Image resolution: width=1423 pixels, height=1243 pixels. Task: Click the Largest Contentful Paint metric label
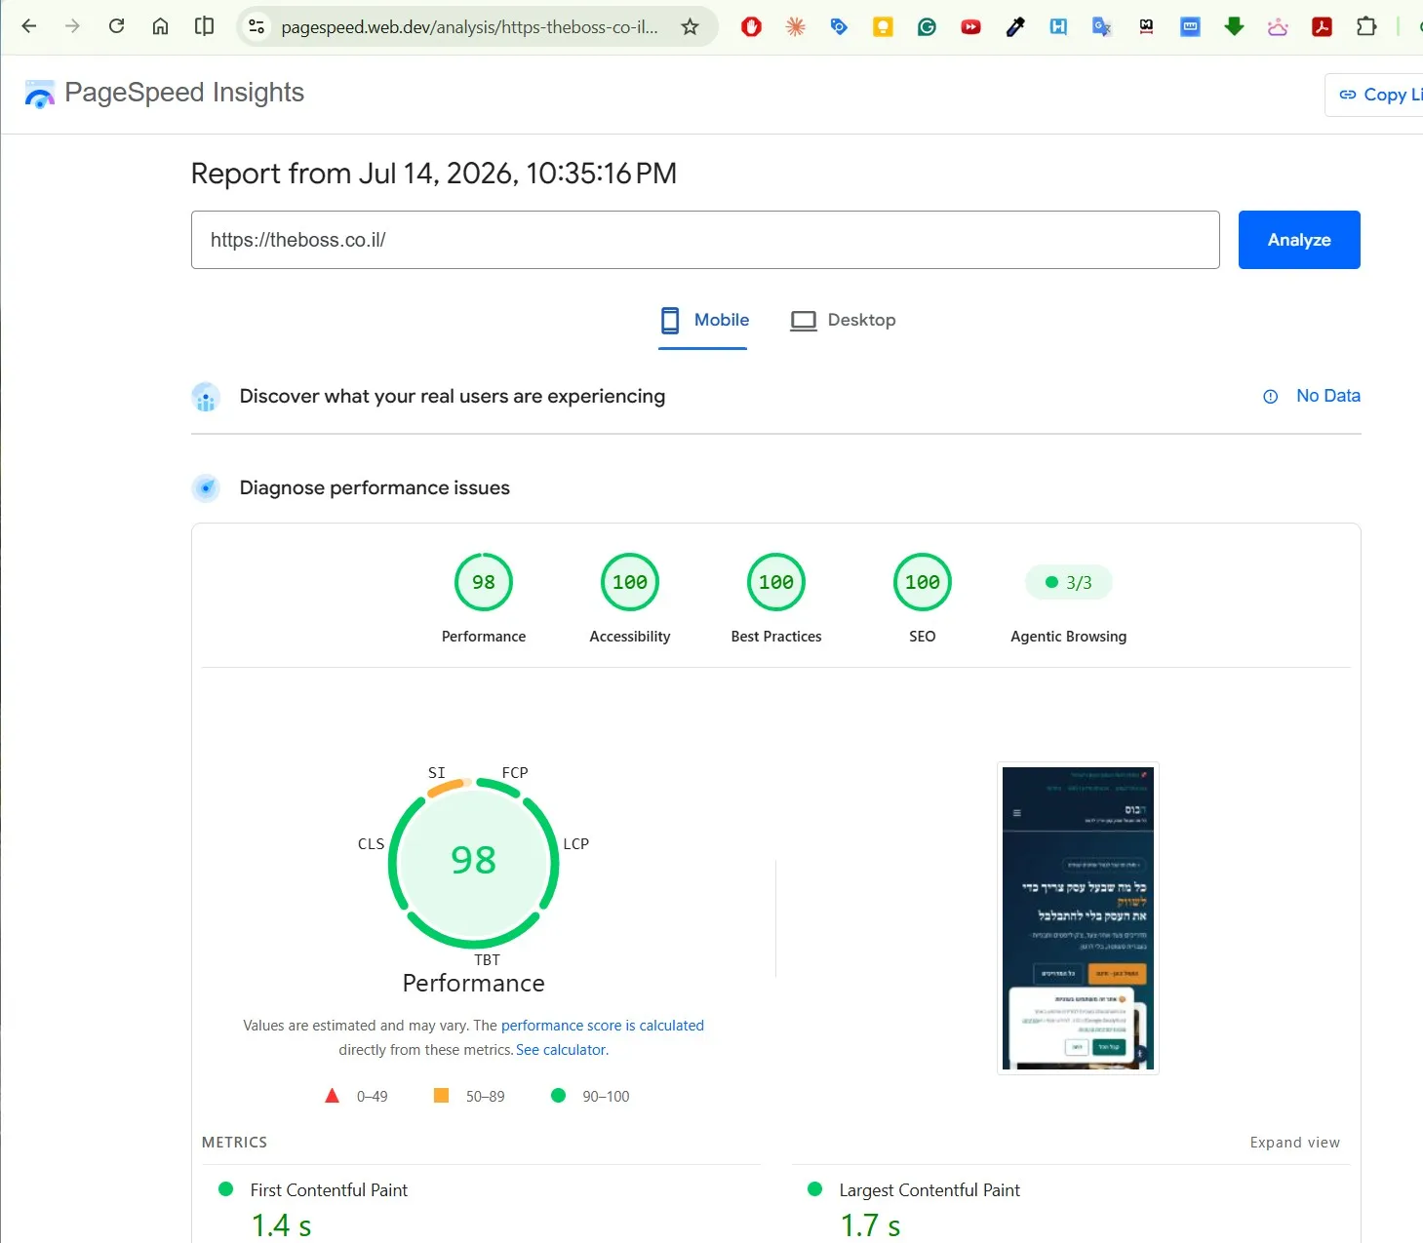(929, 1190)
